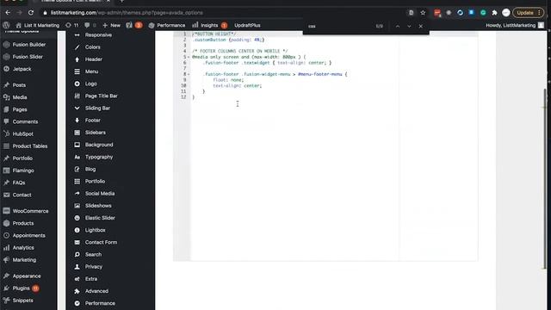Open Page Title Bar options

coord(102,96)
